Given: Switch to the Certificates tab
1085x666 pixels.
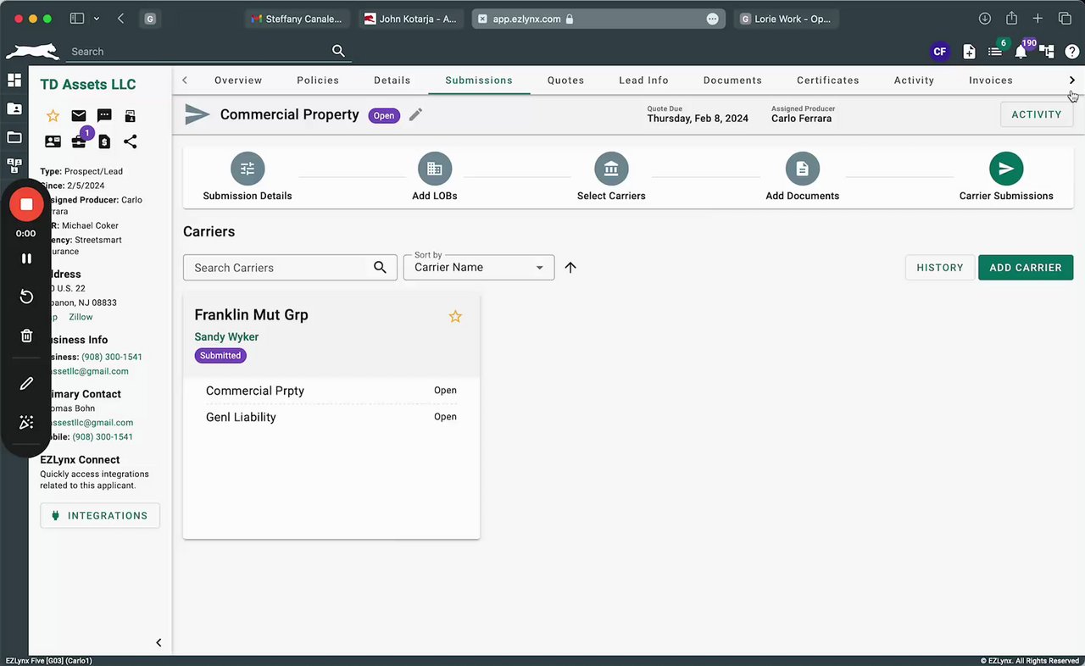Looking at the screenshot, I should tap(828, 80).
